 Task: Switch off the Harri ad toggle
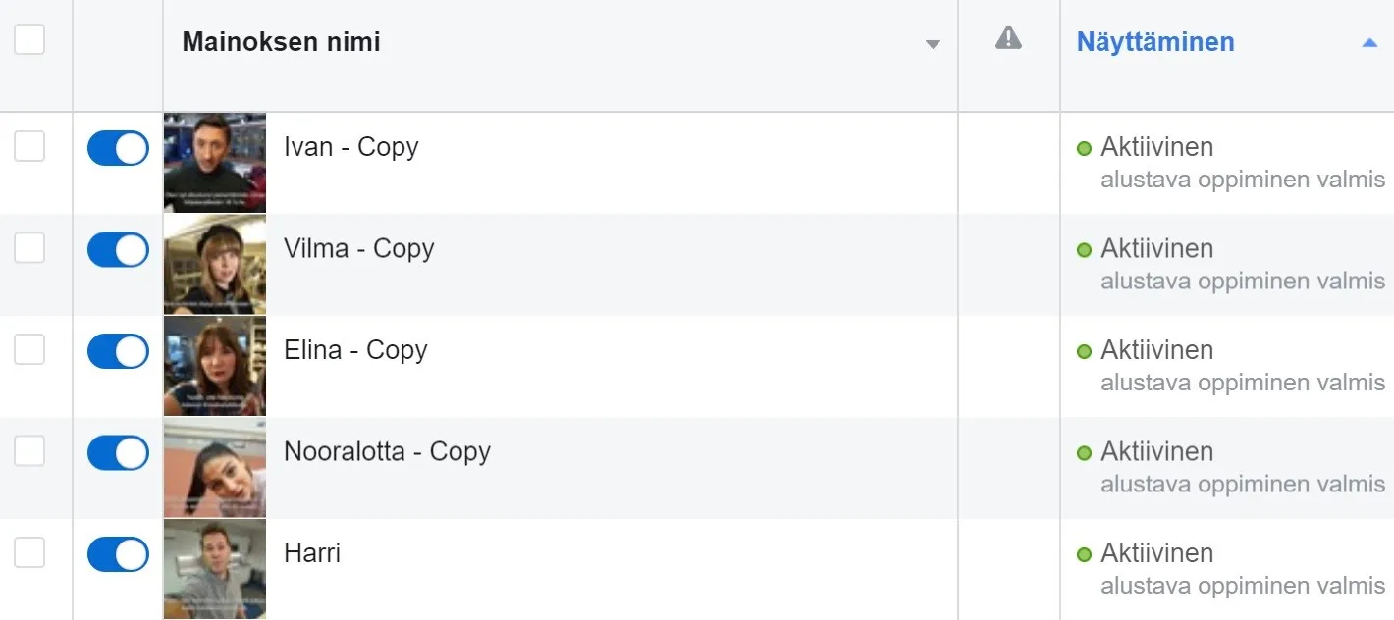118,554
